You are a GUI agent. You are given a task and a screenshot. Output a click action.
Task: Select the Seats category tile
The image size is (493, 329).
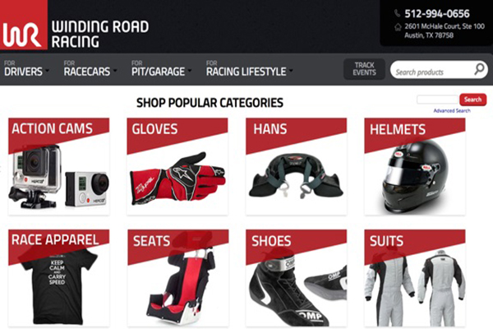[x=178, y=278]
